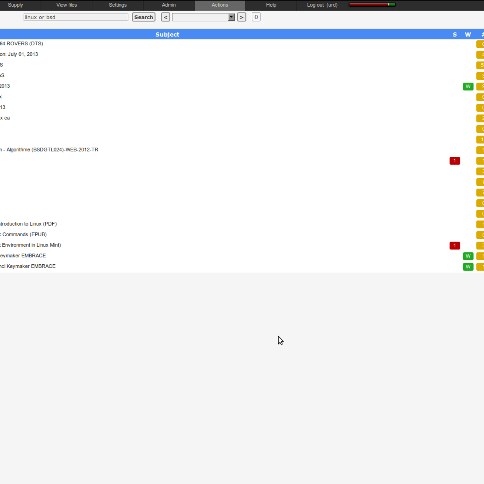The image size is (484, 484).
Task: Click yellow count badge in Commands (EPUB) row
Action: click(480, 235)
